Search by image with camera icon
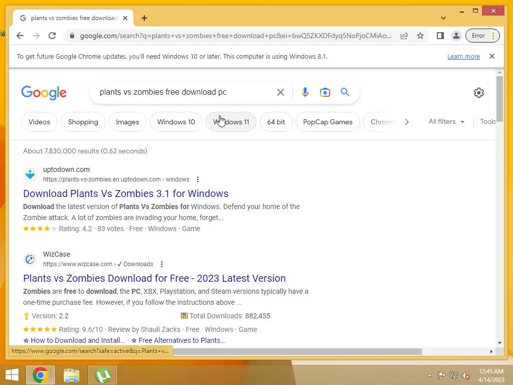This screenshot has width=513, height=385. click(x=325, y=92)
